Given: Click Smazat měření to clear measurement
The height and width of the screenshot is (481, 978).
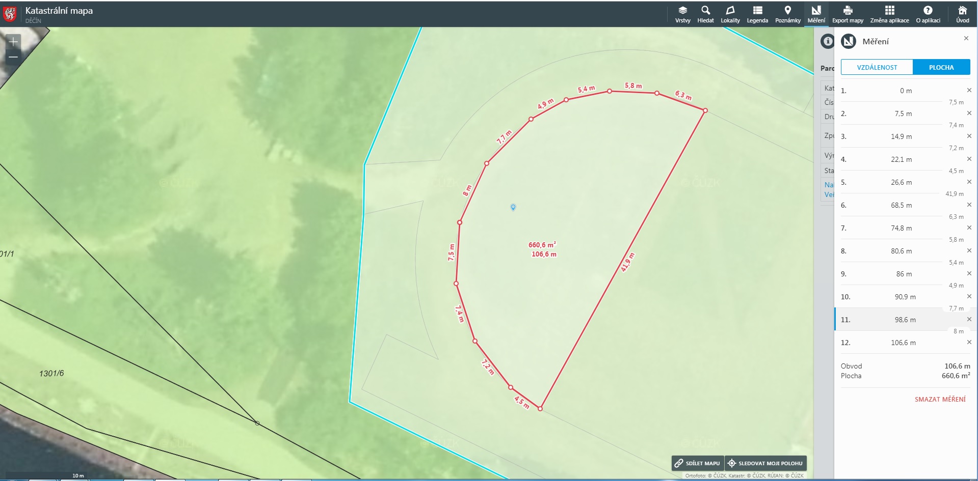Looking at the screenshot, I should (940, 399).
